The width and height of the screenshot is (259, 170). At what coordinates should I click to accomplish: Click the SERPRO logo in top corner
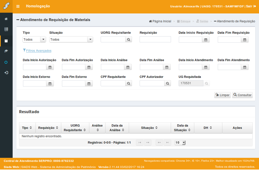coord(6,6)
